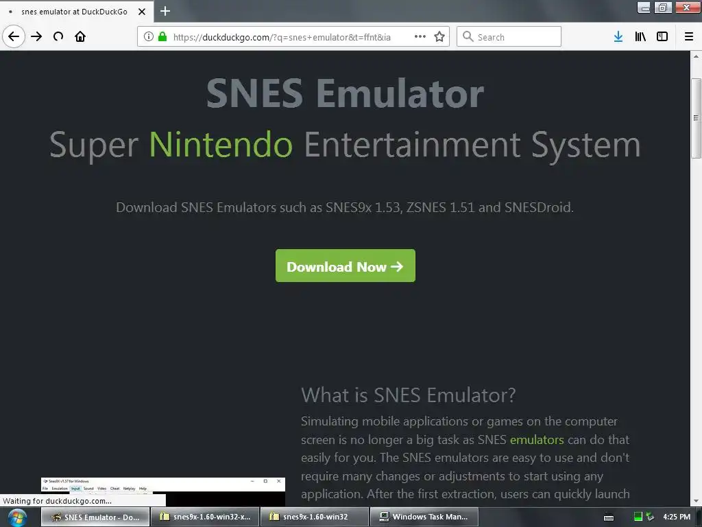Click the 4:25 PM clock
The image size is (702, 527).
[677, 517]
